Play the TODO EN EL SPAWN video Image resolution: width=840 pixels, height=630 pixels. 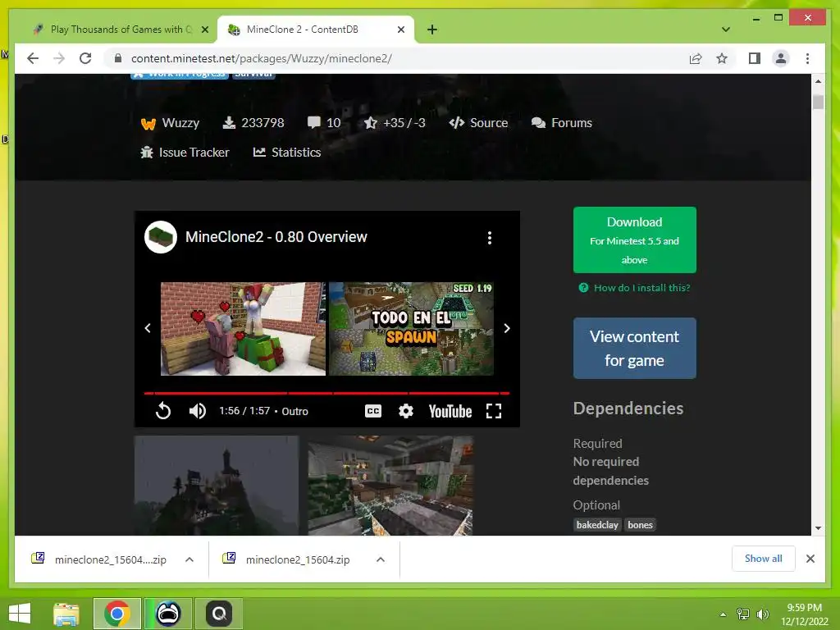pos(412,329)
